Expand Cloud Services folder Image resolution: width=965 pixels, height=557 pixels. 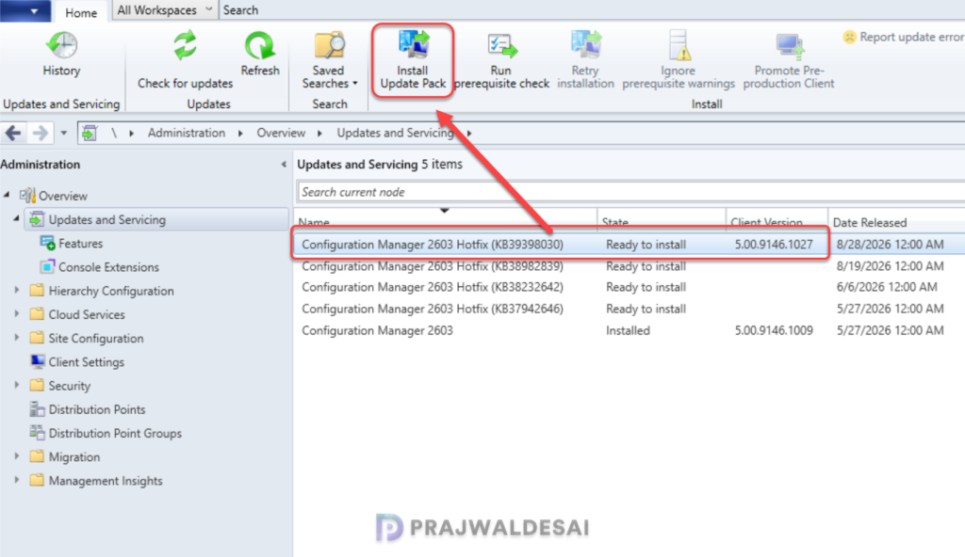pyautogui.click(x=17, y=314)
